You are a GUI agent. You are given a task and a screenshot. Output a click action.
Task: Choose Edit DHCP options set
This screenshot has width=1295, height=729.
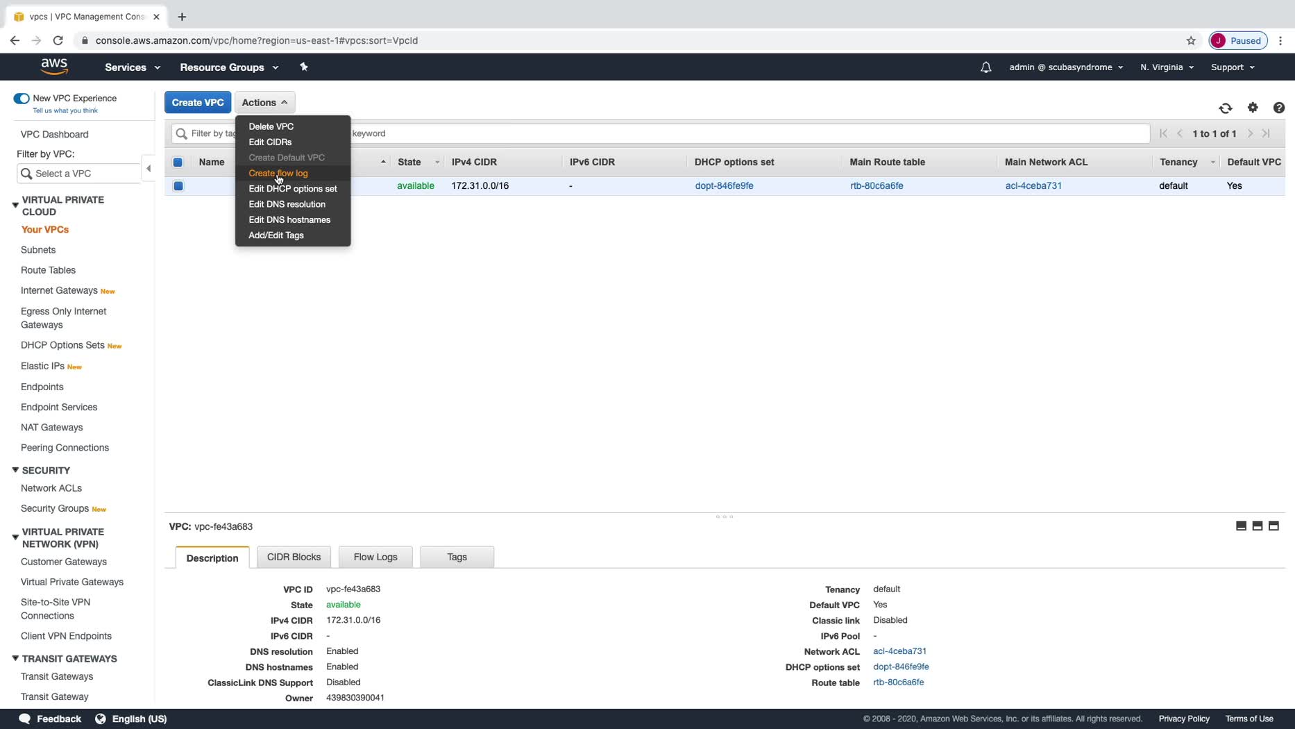(x=292, y=189)
